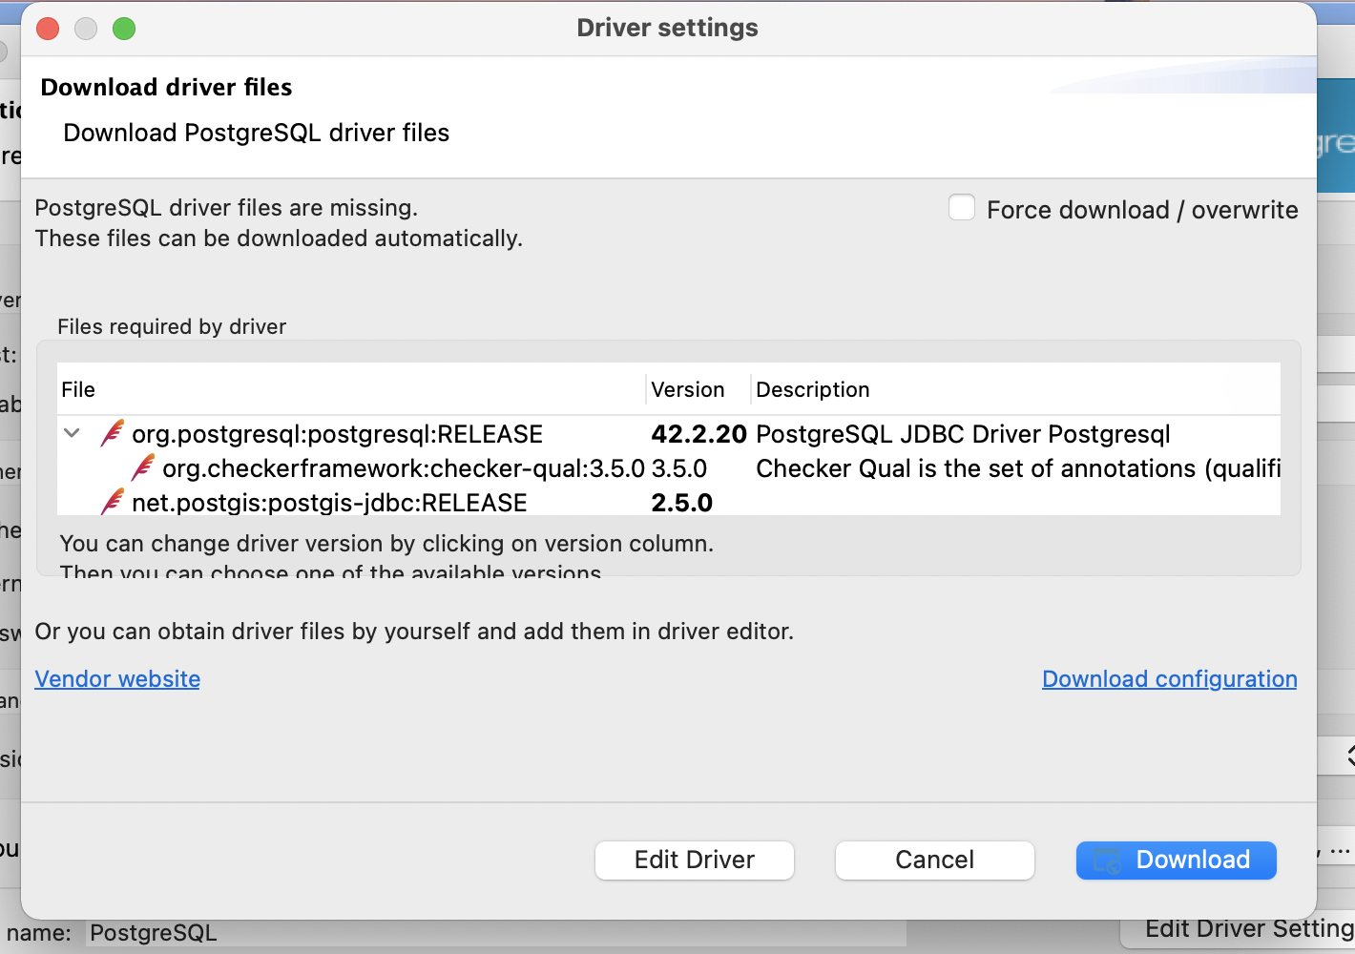Click 'PostgreSQL JDBC Driver Postgresql' description cell
1355x954 pixels.
[963, 434]
